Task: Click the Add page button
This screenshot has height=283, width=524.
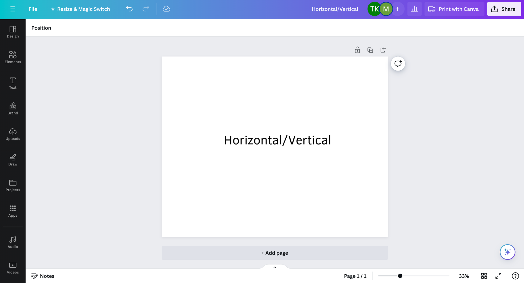Action: point(275,252)
